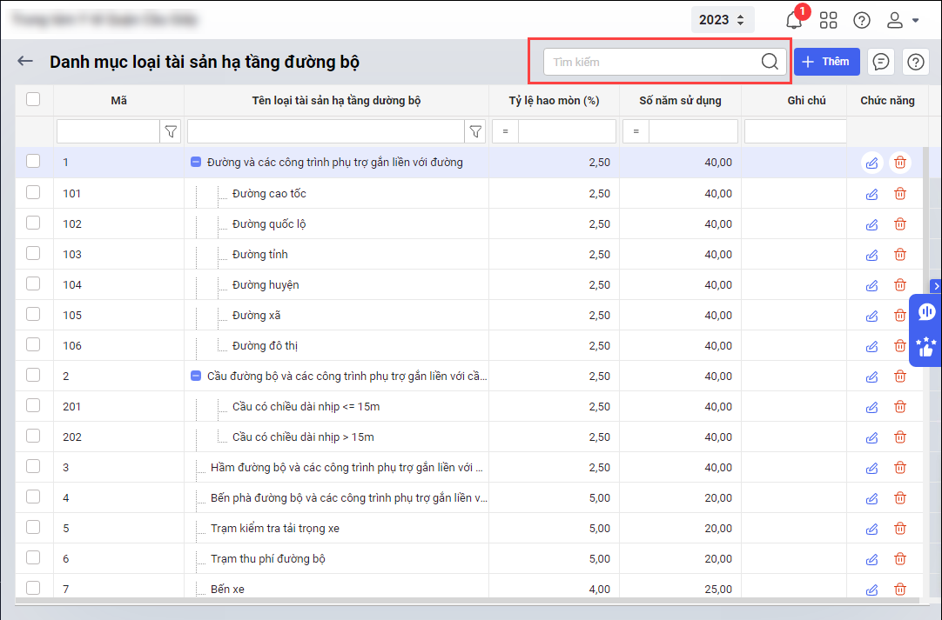Delete row 5 Trạm kiểm tra tải trọng xe
This screenshot has width=942, height=620.
(x=900, y=529)
